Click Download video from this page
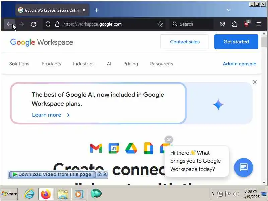 point(53,174)
